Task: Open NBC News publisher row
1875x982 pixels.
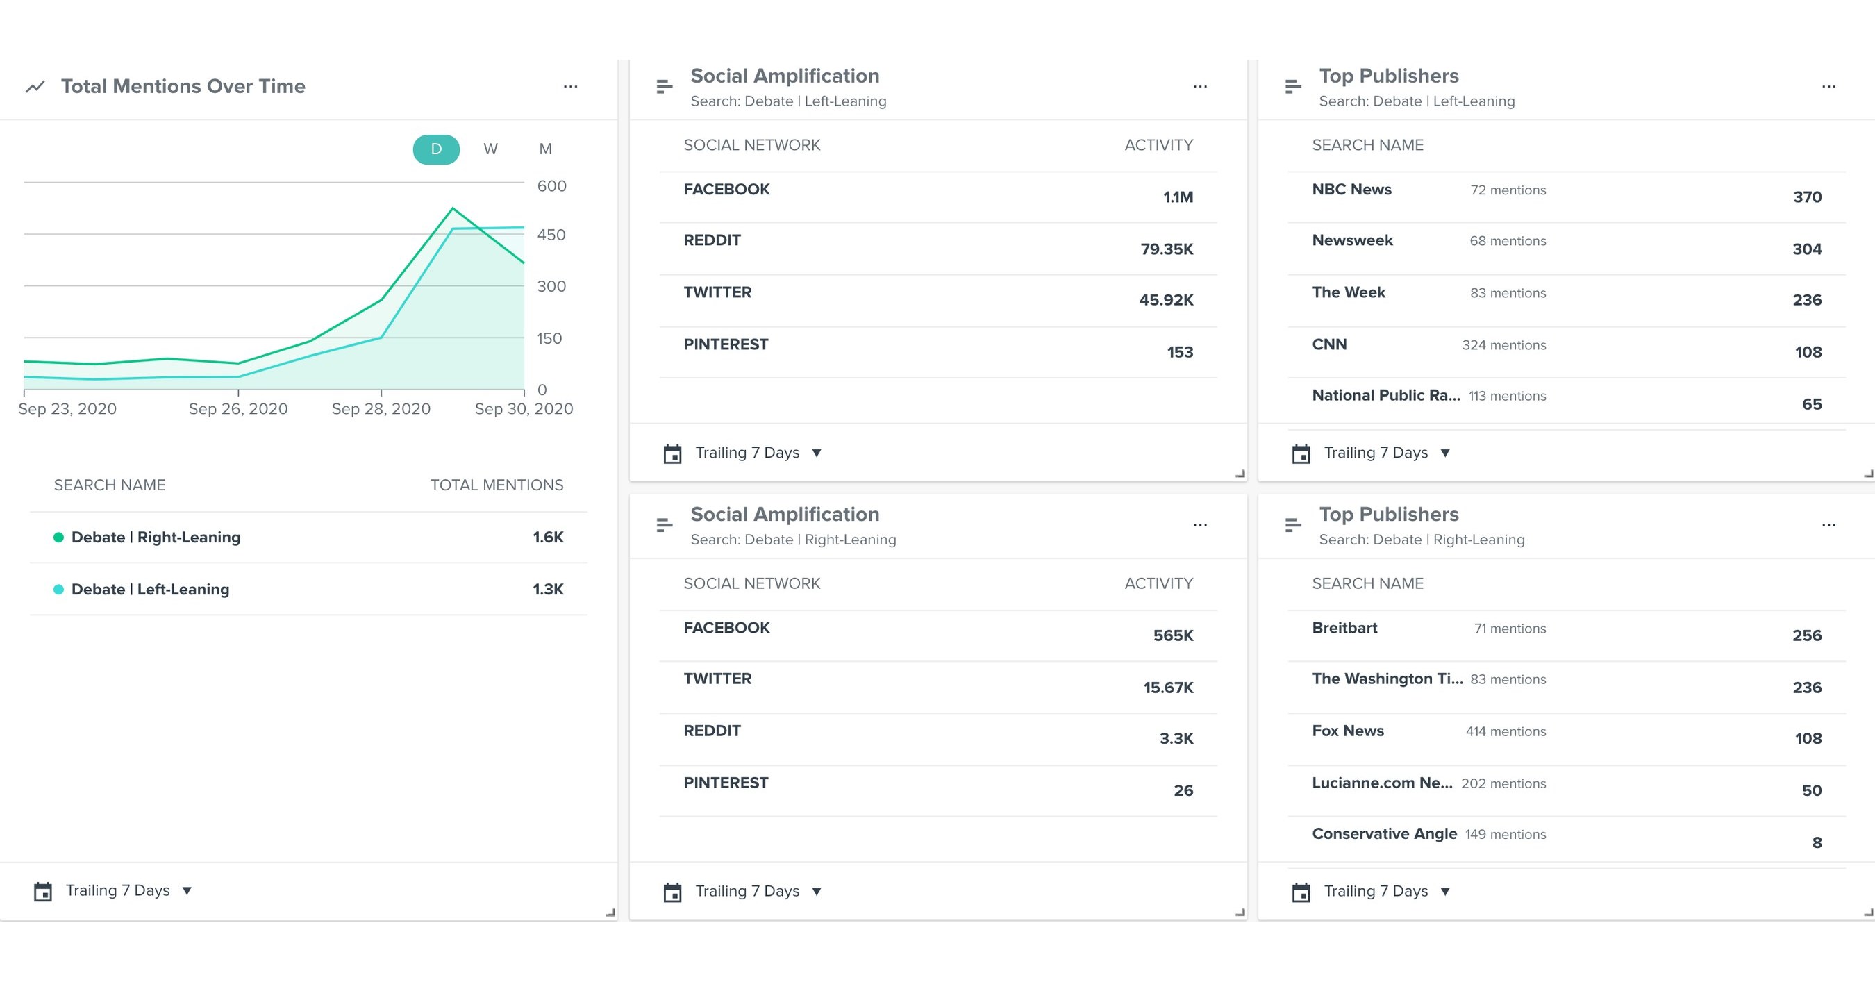Action: coord(1351,190)
